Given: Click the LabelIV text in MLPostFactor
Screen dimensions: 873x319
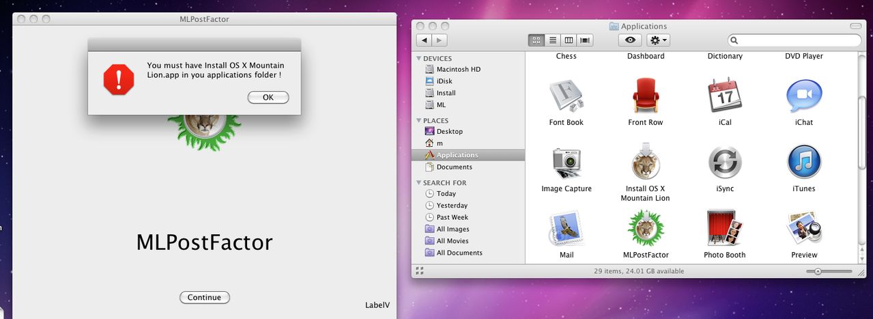Looking at the screenshot, I should pos(377,305).
